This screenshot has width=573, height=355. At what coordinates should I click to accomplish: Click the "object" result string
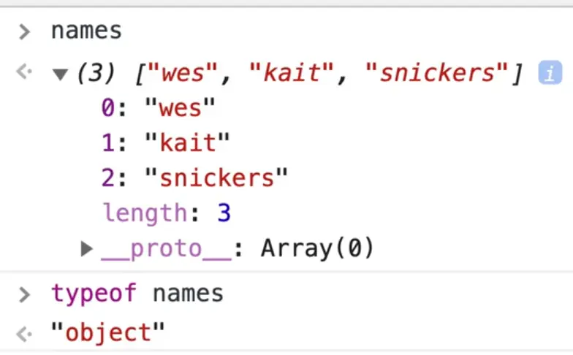(x=108, y=334)
